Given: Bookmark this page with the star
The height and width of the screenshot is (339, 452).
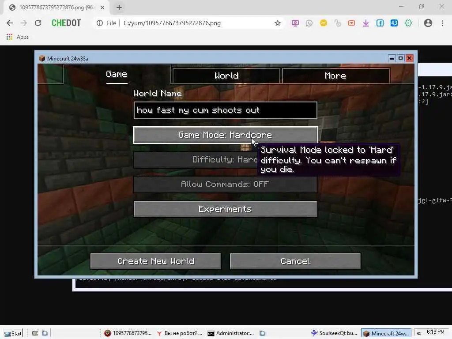Looking at the screenshot, I should point(277,23).
